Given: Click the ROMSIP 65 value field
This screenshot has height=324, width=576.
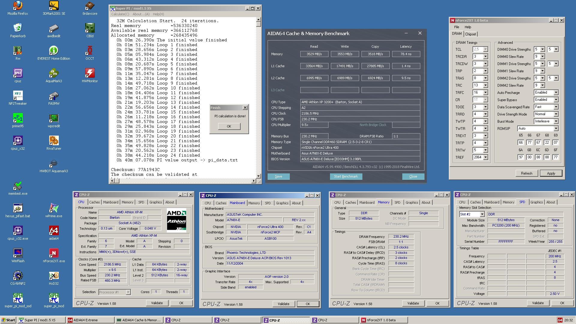Looking at the screenshot, I should click(520, 143).
